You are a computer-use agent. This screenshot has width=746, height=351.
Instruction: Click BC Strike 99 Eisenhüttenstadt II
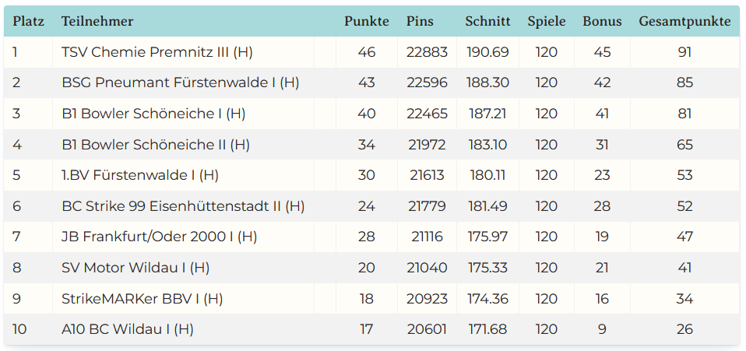[183, 206]
